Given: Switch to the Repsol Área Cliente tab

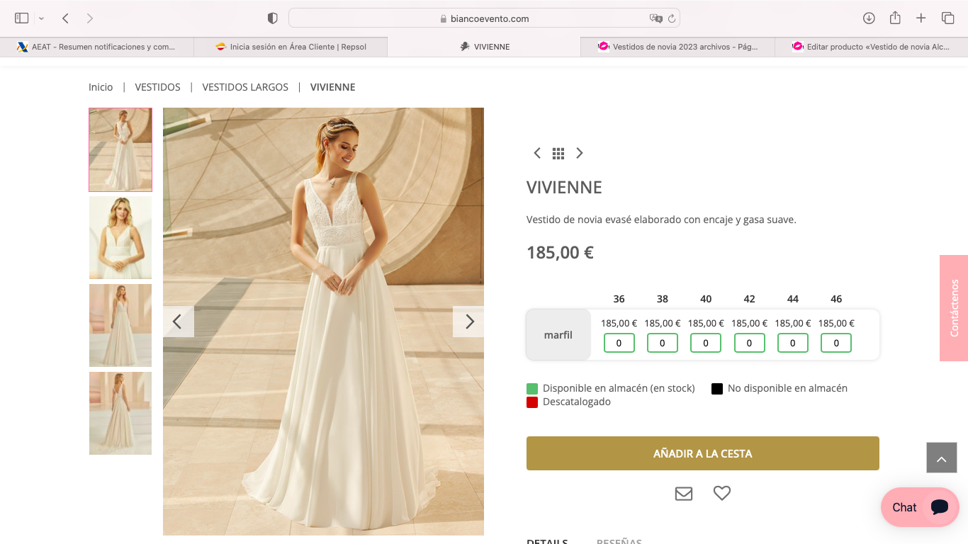Looking at the screenshot, I should pos(291,47).
